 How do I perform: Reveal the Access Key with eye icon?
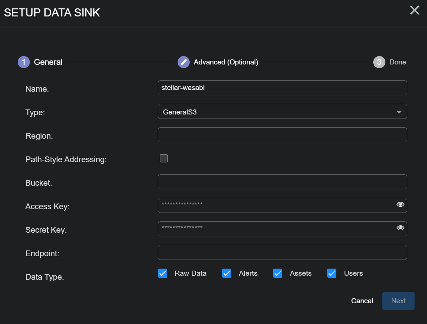tap(400, 204)
